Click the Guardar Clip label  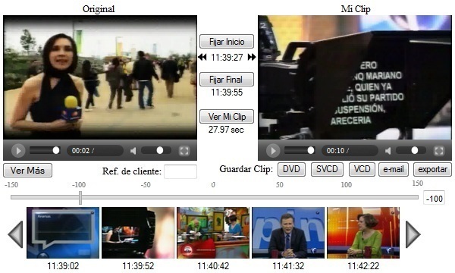click(x=246, y=169)
